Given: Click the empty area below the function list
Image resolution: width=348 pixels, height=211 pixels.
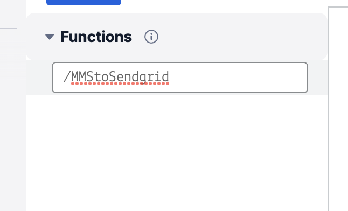Looking at the screenshot, I should point(177,153).
